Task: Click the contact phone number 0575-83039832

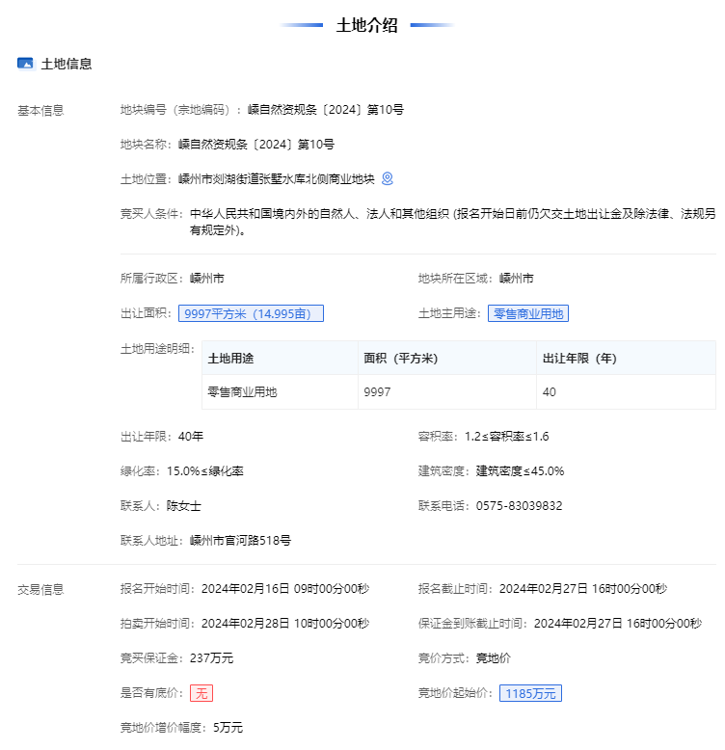Action: tap(519, 506)
